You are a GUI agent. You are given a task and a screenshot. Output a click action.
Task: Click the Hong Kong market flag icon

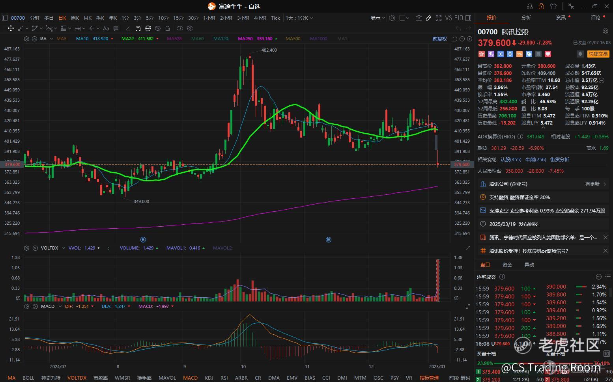coord(482,54)
